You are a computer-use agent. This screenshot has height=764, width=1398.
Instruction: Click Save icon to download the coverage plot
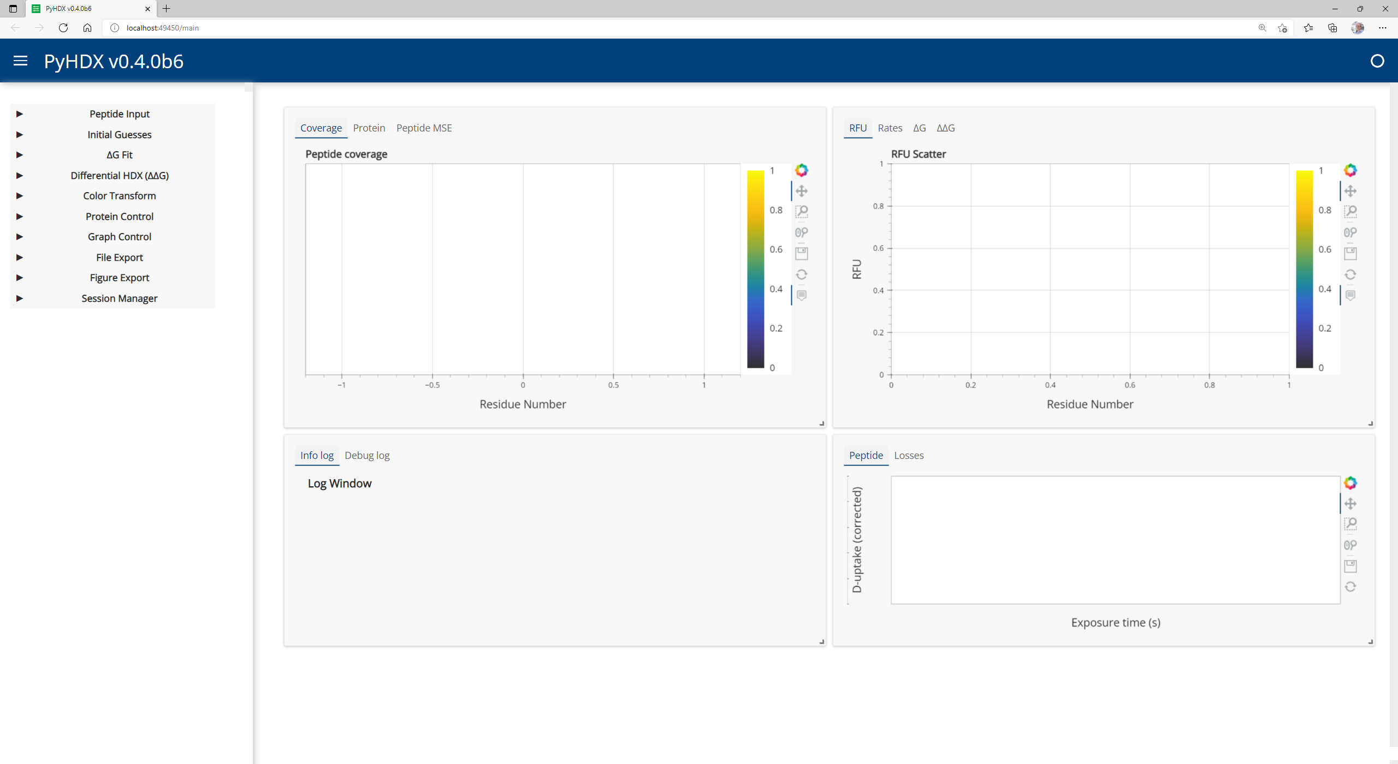click(x=802, y=253)
